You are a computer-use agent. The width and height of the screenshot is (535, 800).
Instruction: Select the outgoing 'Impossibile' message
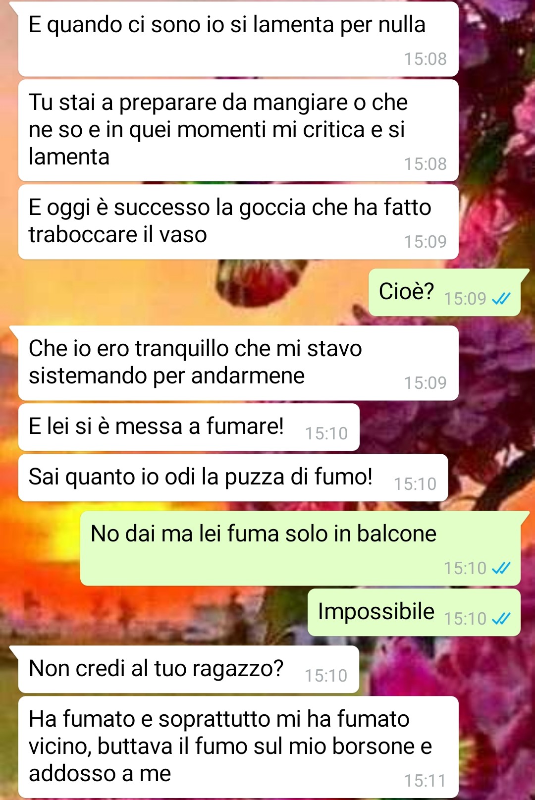pyautogui.click(x=414, y=612)
